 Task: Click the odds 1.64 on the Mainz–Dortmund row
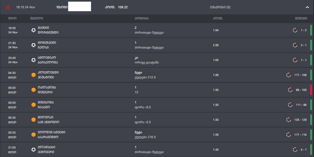click(216, 30)
